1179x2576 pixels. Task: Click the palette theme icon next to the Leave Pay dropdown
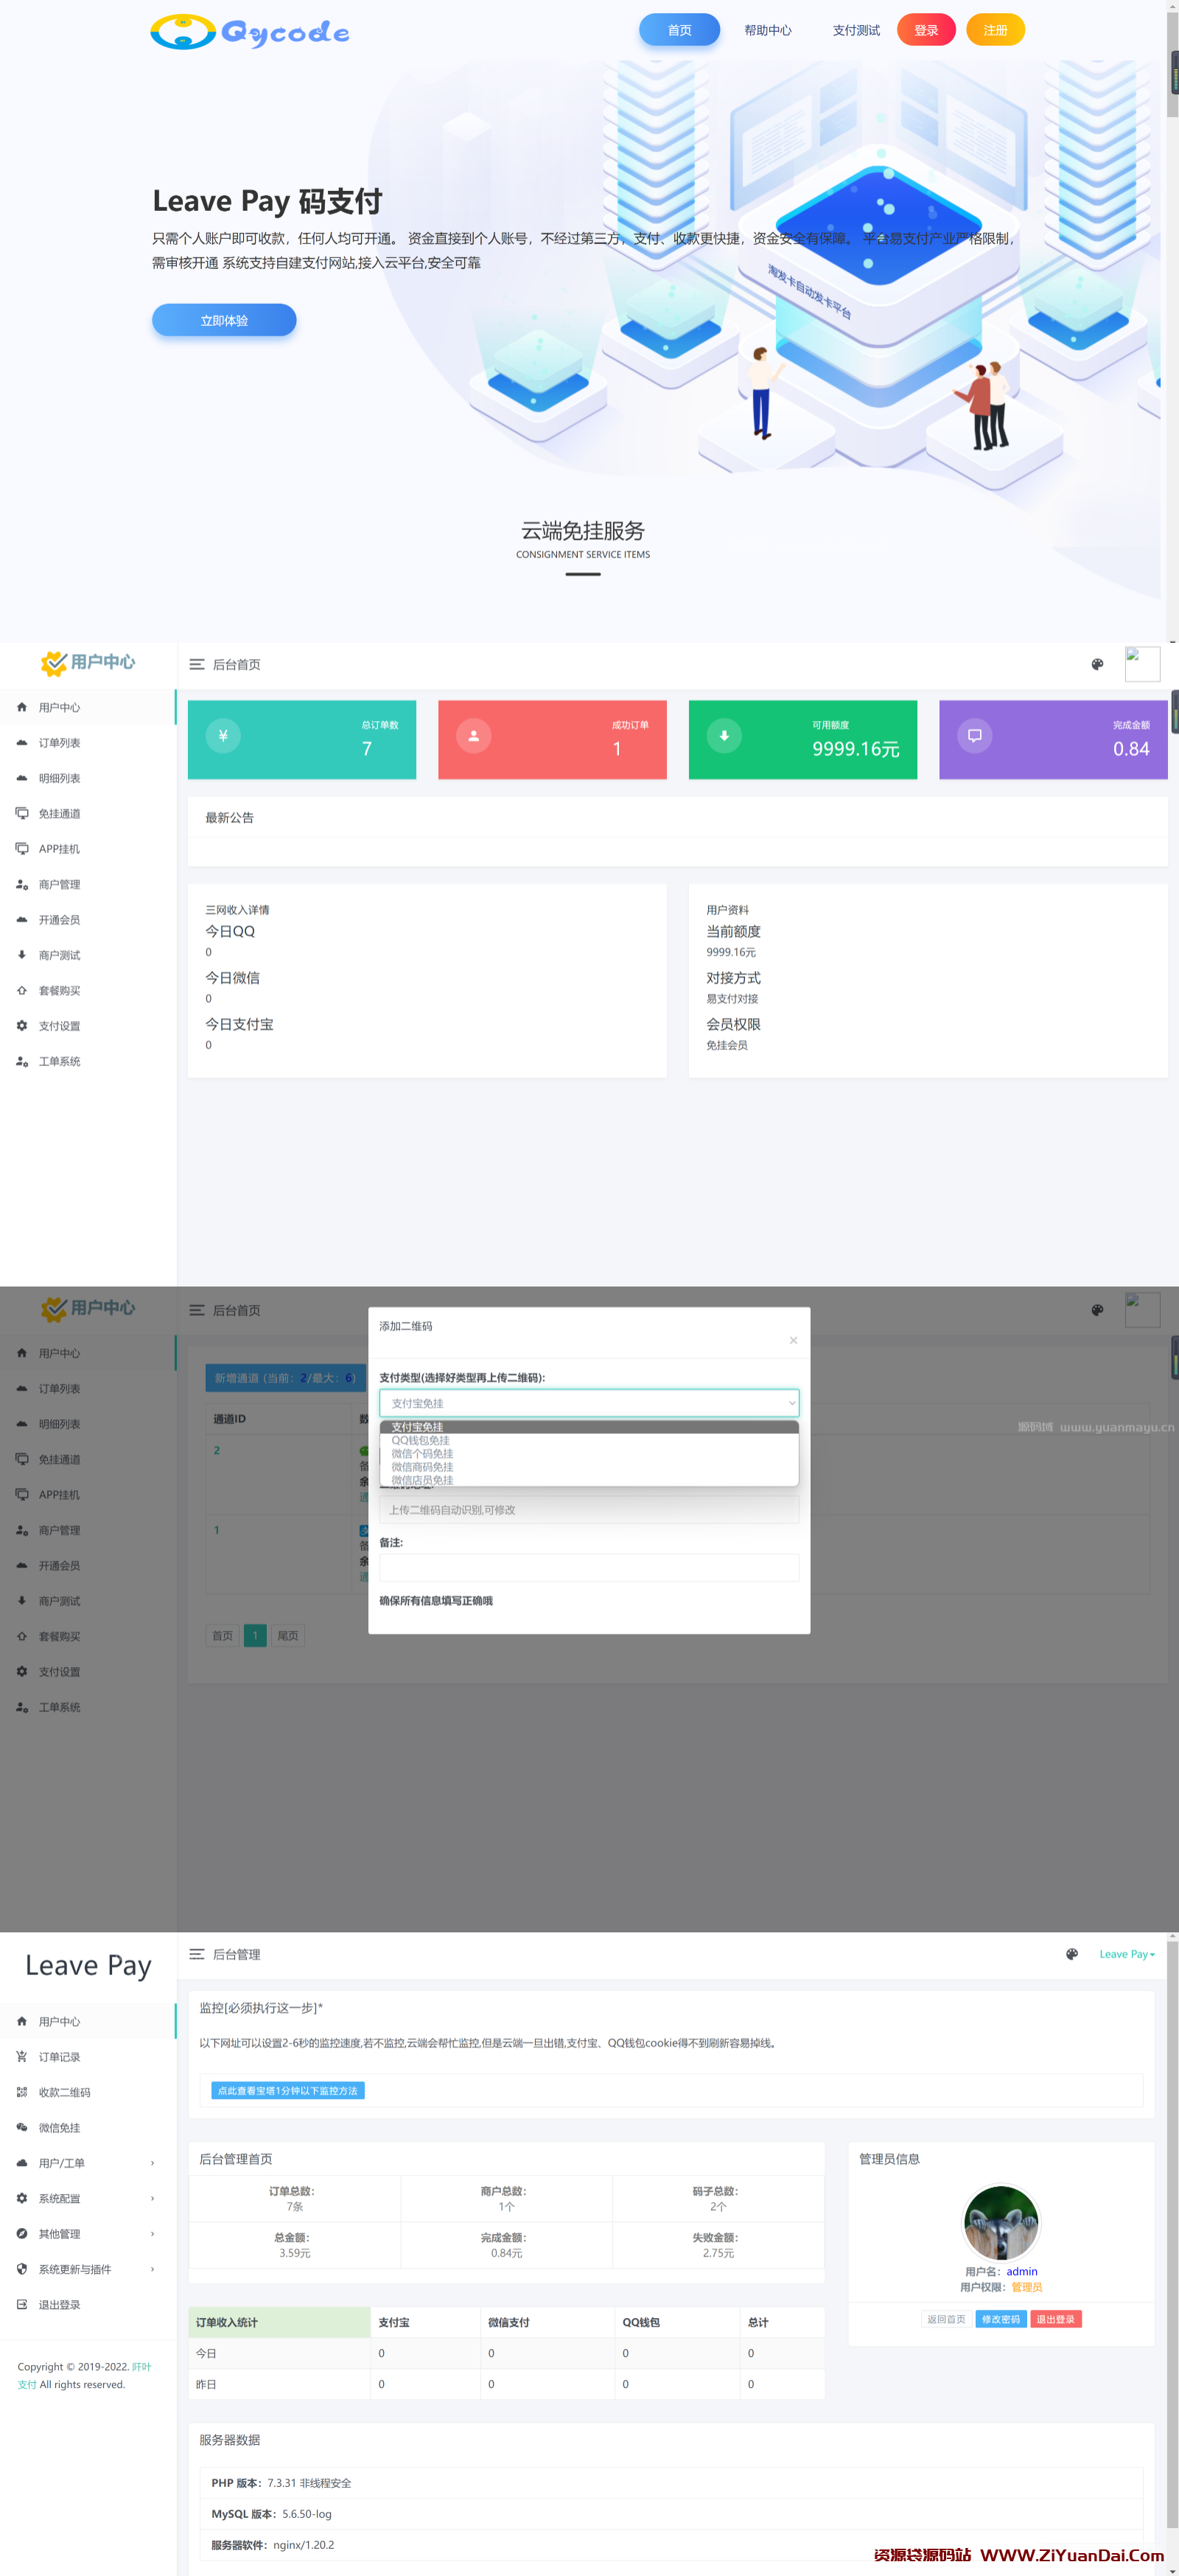1072,1954
